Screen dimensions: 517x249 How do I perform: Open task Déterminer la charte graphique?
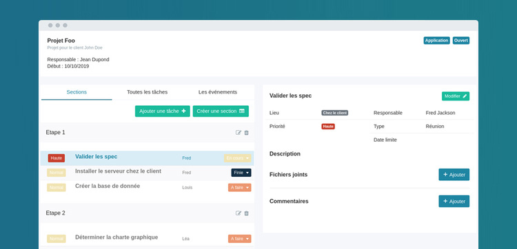tap(116, 237)
